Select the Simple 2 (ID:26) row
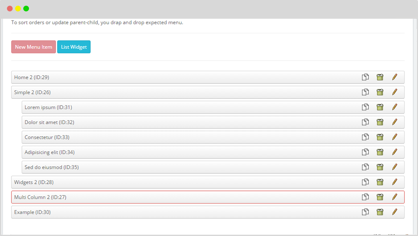This screenshot has height=236, width=418. pos(208,92)
